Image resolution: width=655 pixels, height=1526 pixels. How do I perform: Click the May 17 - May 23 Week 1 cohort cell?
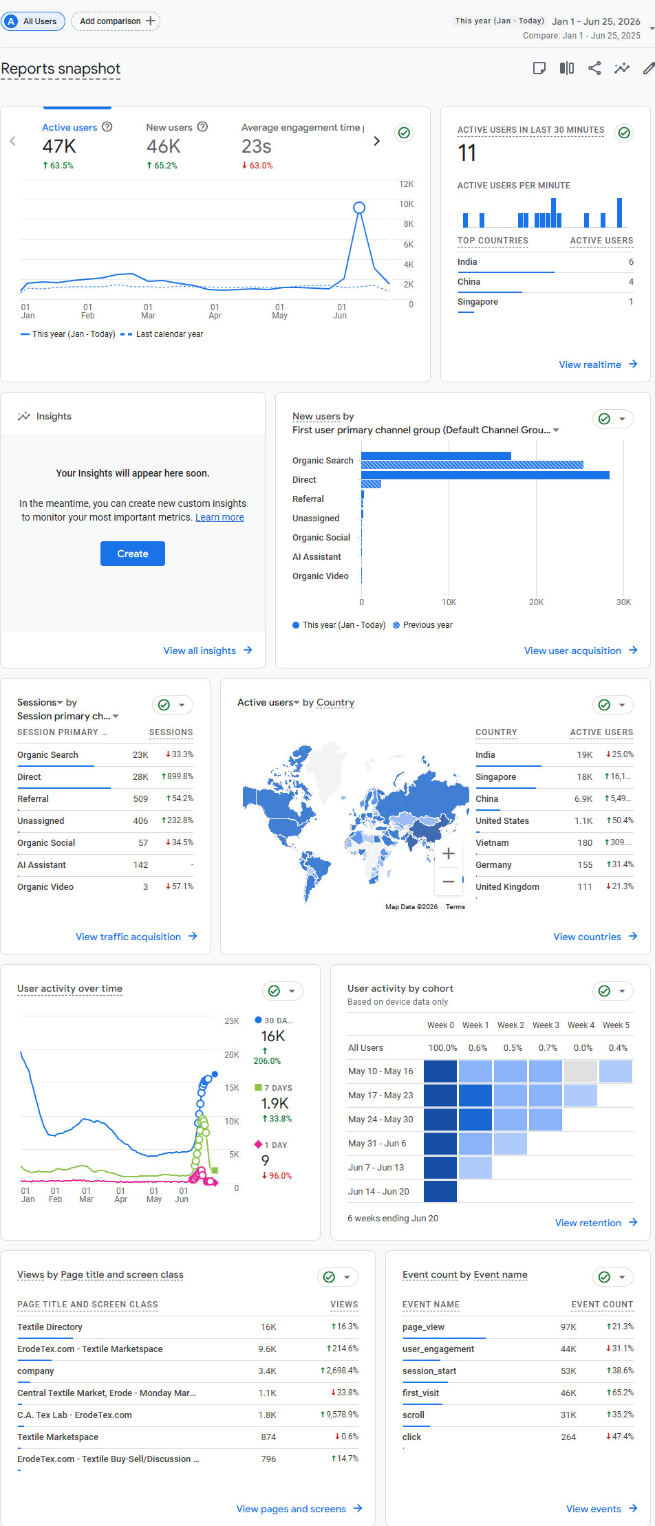coord(475,1096)
